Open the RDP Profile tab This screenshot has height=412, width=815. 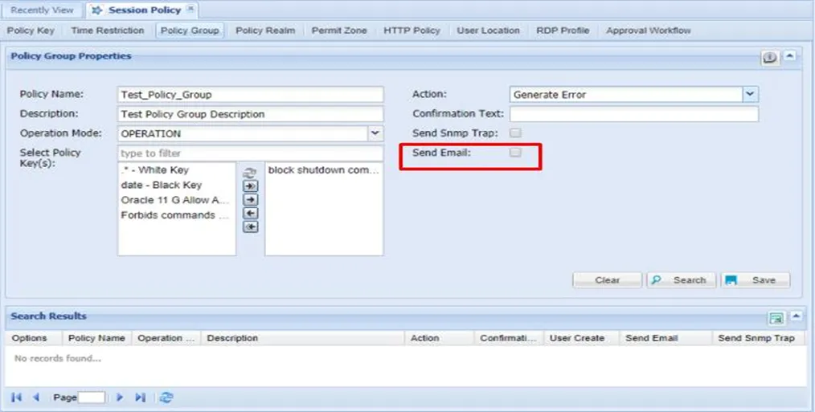(x=563, y=31)
